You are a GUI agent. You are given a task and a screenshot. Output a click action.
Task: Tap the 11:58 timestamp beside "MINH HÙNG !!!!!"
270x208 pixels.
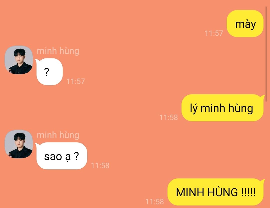pyautogui.click(x=154, y=202)
